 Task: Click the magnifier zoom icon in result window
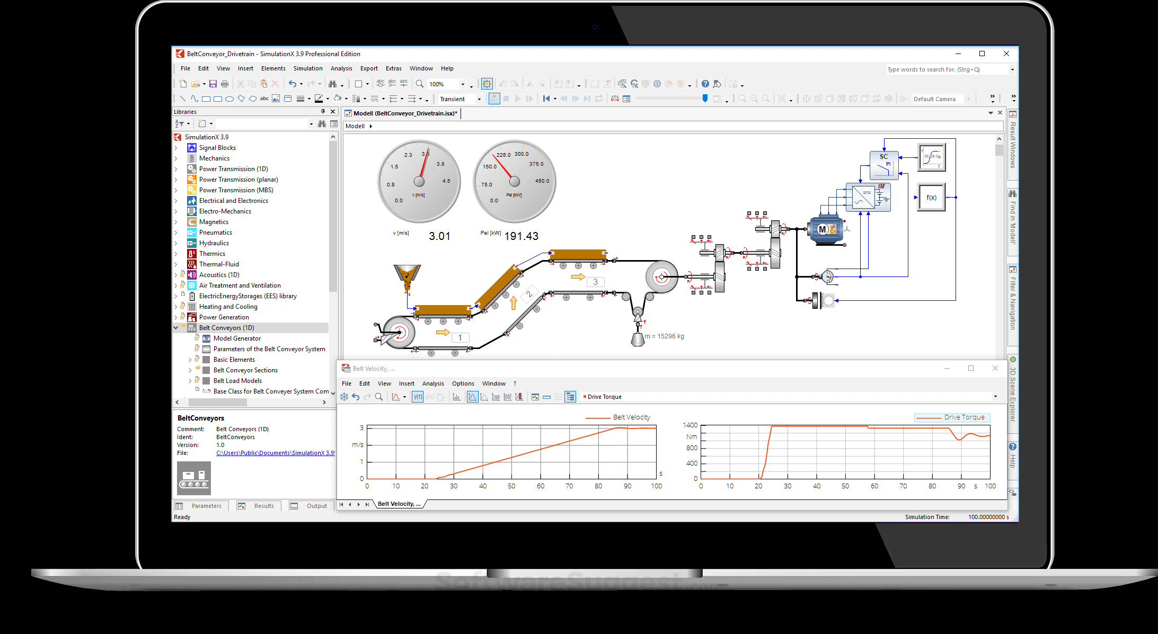coord(379,397)
